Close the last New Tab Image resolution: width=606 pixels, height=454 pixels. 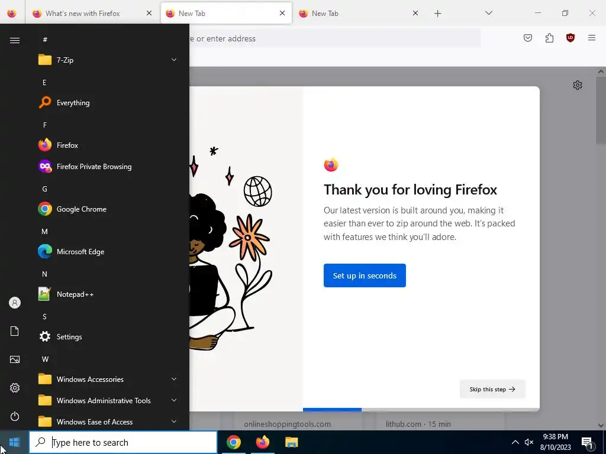(x=415, y=13)
